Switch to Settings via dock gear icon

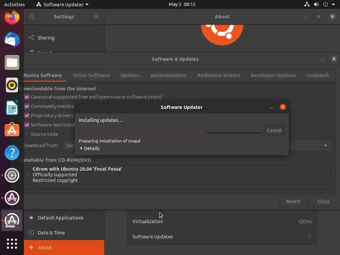12,175
